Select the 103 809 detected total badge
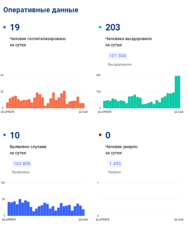This screenshot has width=189, height=226. click(x=22, y=164)
